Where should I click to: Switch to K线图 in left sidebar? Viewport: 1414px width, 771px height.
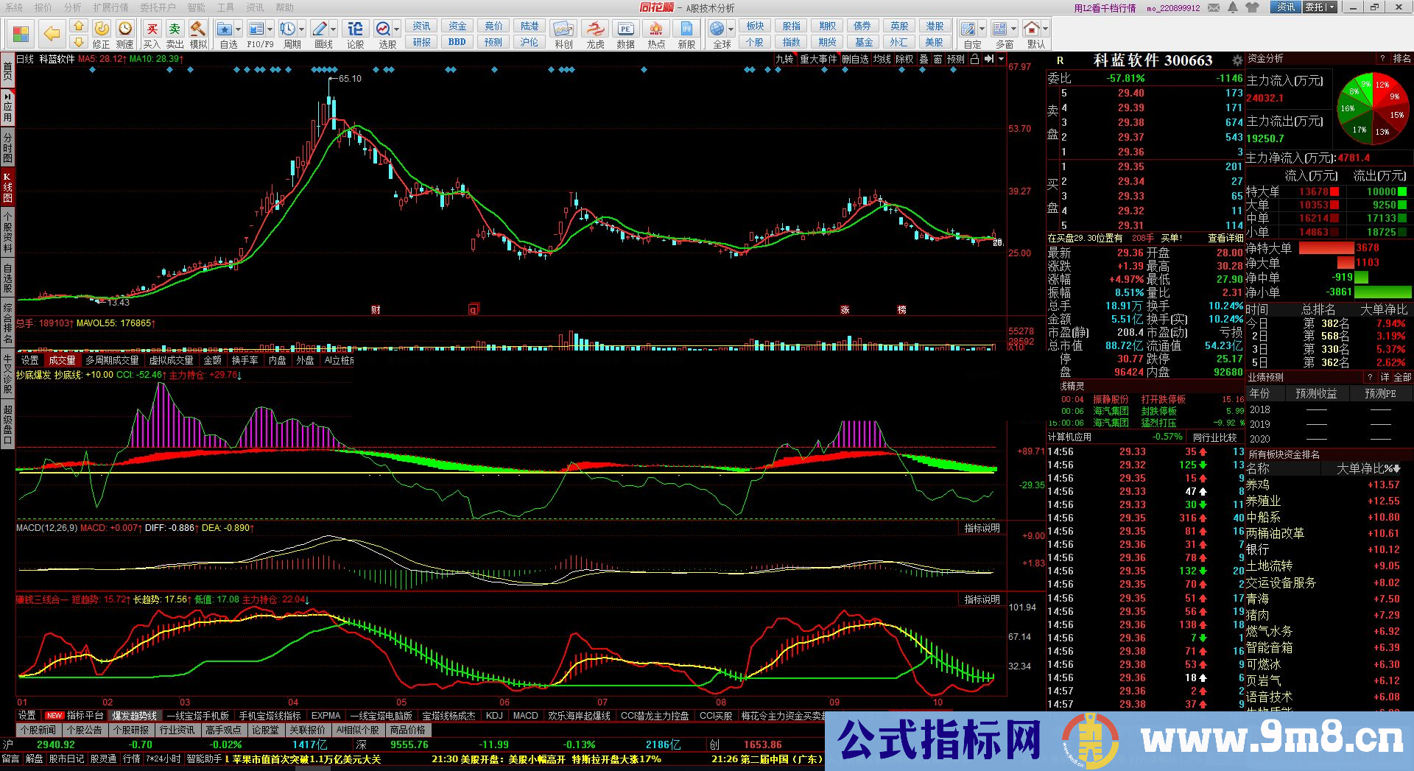(x=7, y=187)
